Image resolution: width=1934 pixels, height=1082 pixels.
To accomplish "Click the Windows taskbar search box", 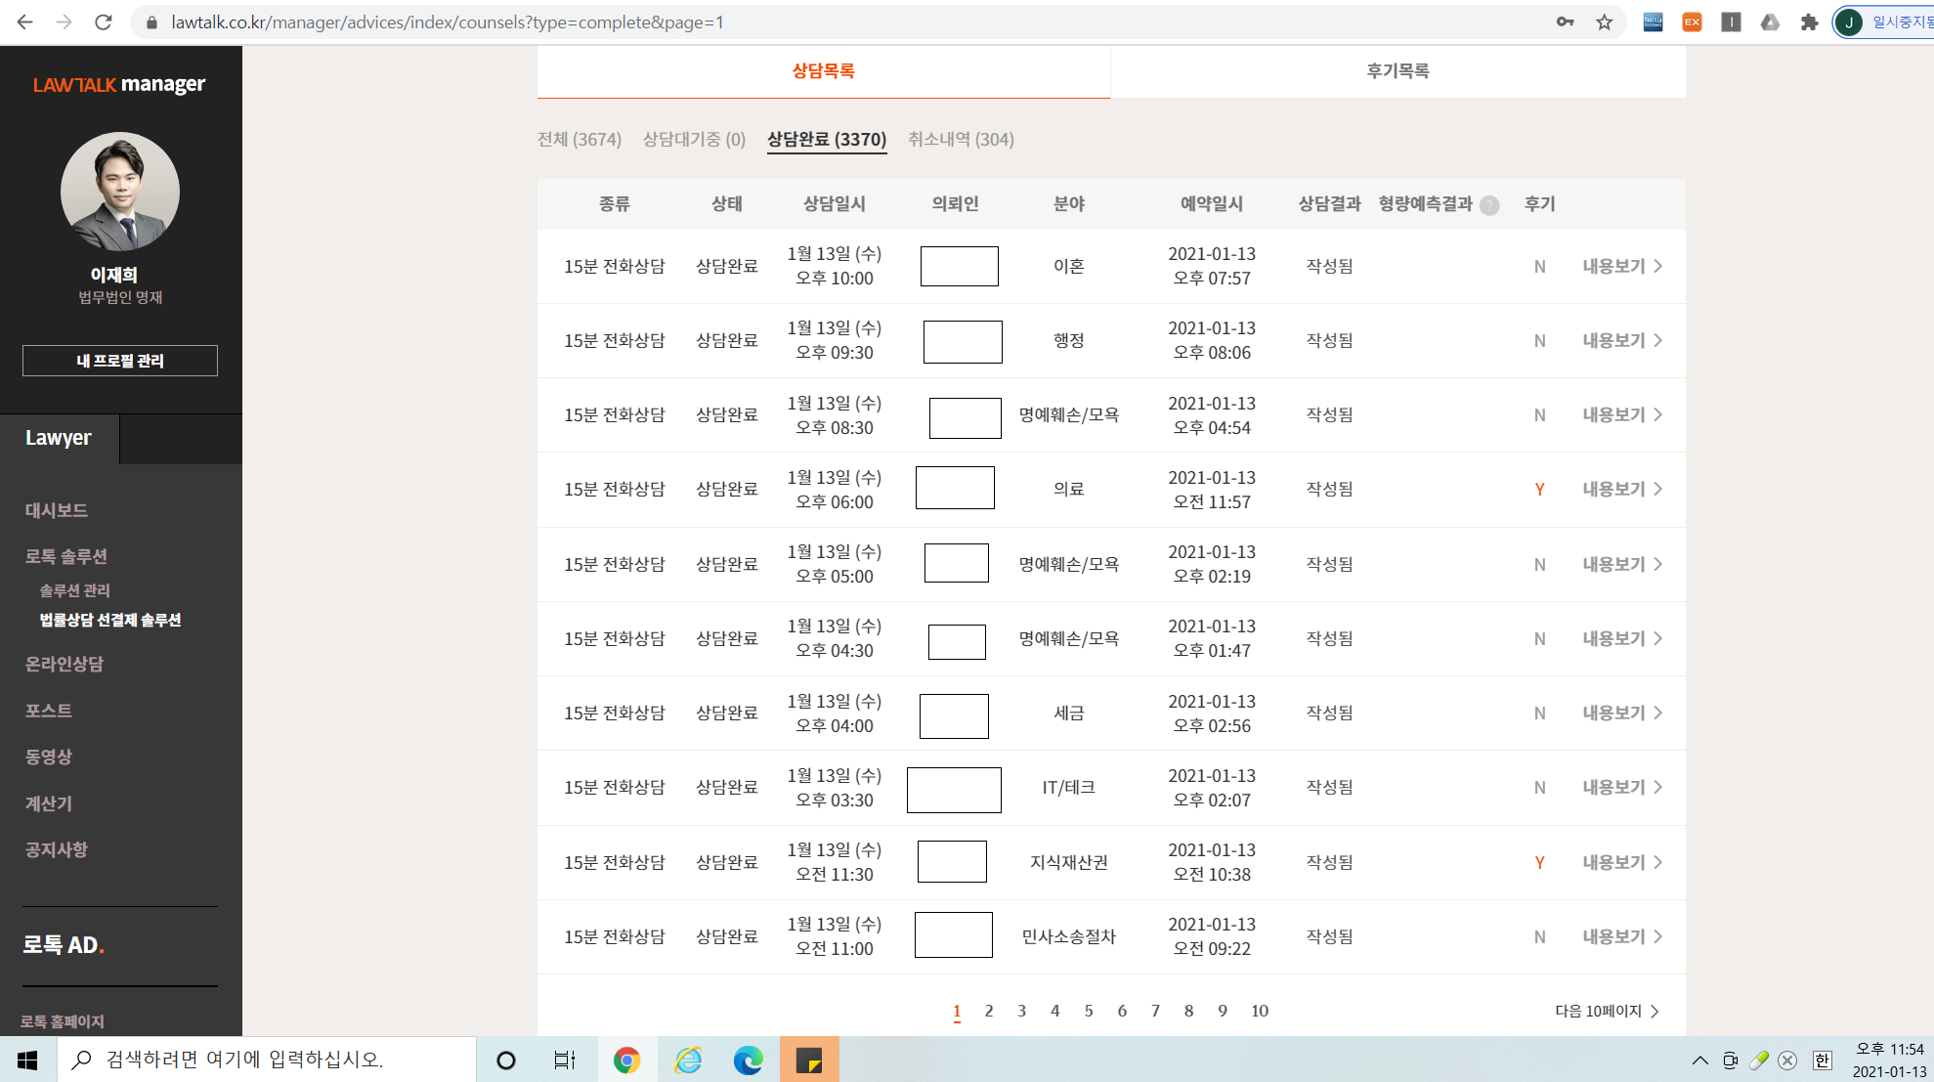I will (266, 1060).
